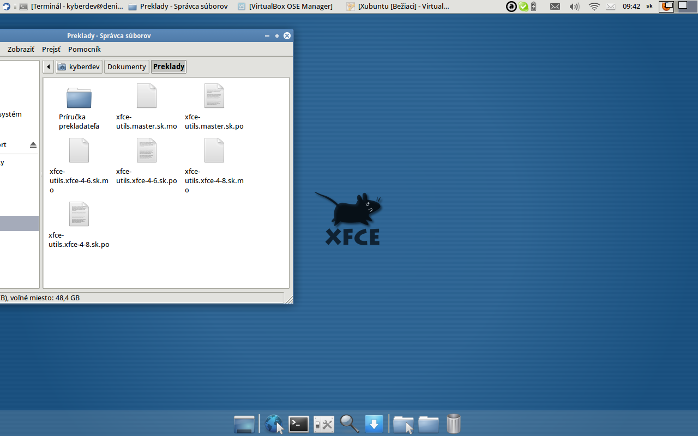Open the Zobraziť menu

pyautogui.click(x=21, y=49)
